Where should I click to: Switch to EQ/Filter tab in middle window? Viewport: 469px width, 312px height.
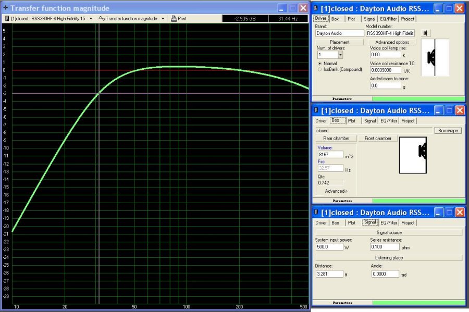point(389,121)
